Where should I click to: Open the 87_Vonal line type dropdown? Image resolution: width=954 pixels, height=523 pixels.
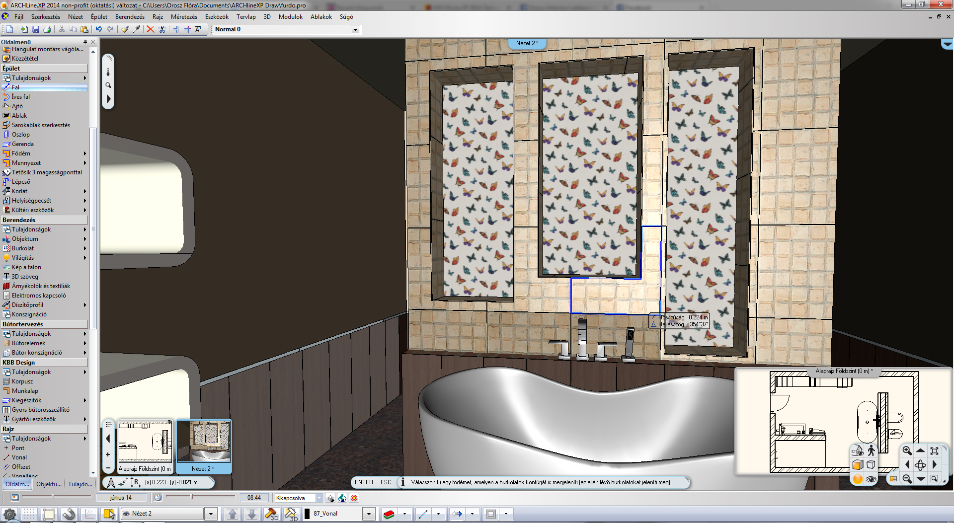tap(369, 514)
